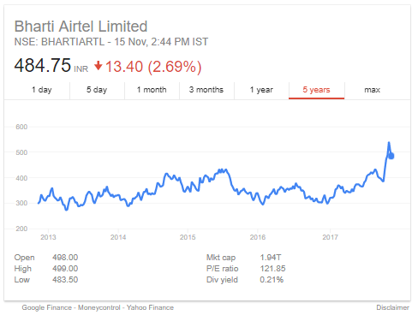
Task: Click the Mkt cap value 1.94T
Action: tap(271, 258)
